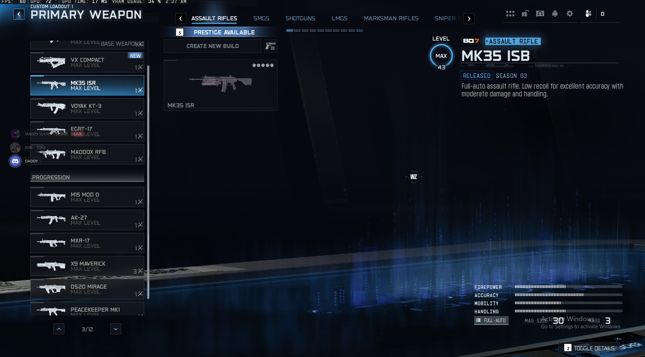Select the MK35 ISR build thumbnail
645x357 pixels.
point(221,85)
